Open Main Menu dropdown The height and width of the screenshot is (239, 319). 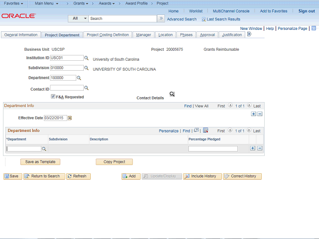tap(46, 3)
